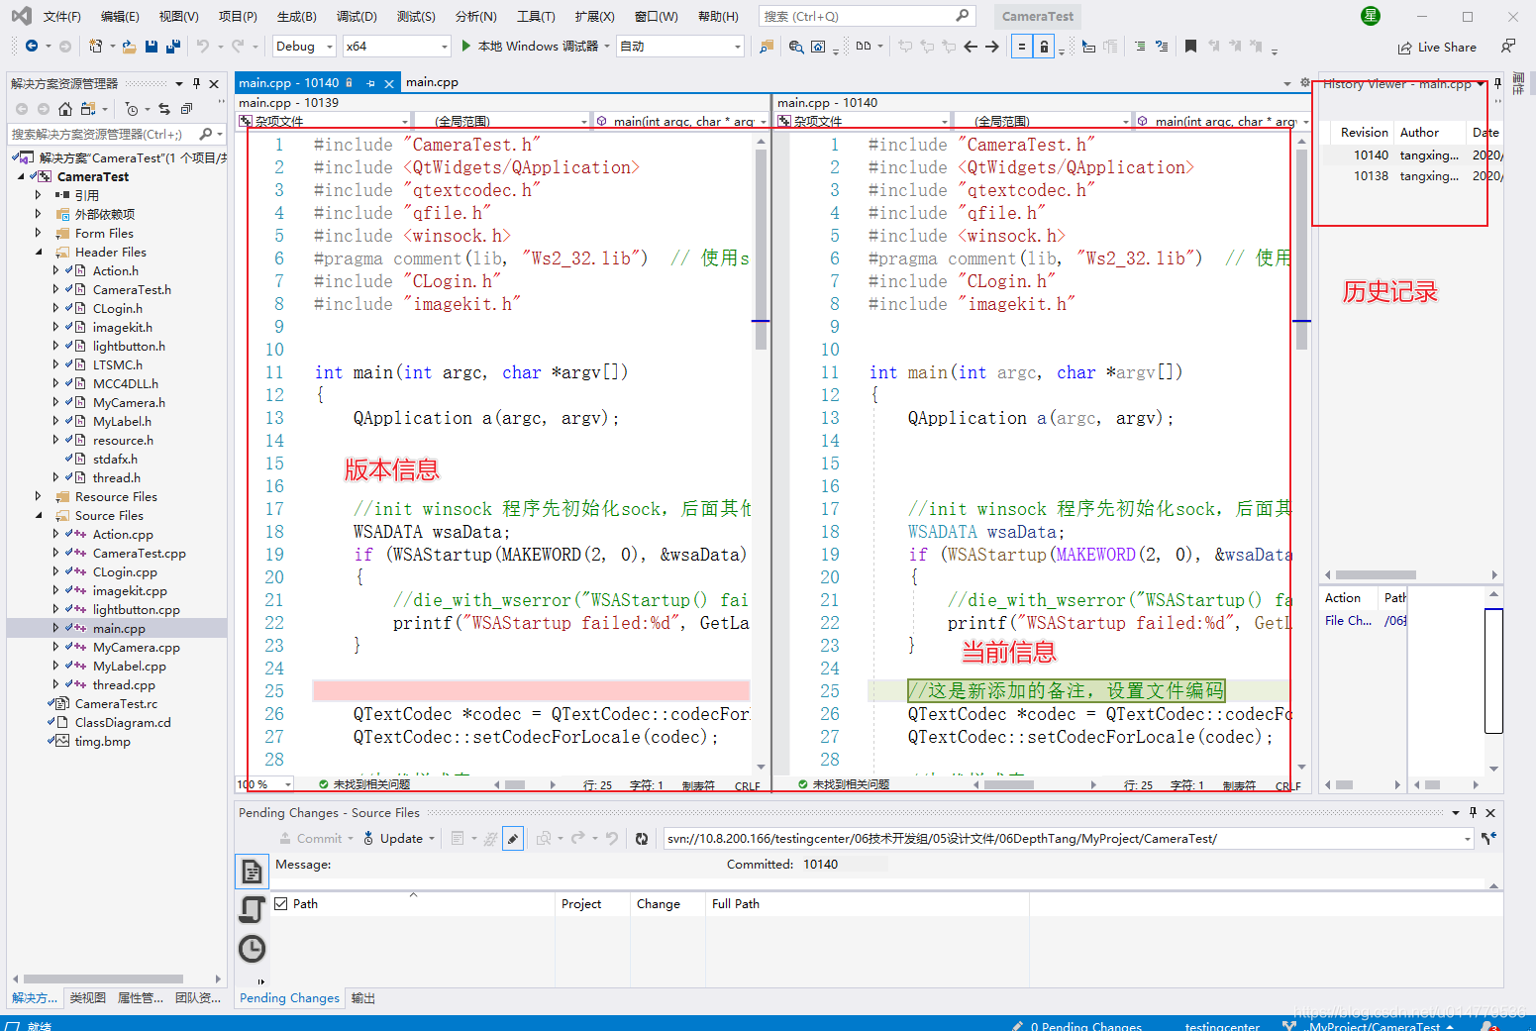The height and width of the screenshot is (1031, 1536).
Task: Switch to the 输出 tab
Action: coord(361,997)
